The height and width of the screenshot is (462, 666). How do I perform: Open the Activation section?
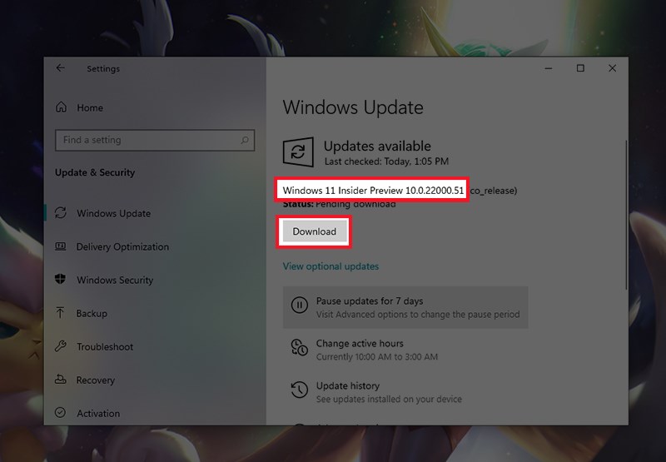(98, 413)
